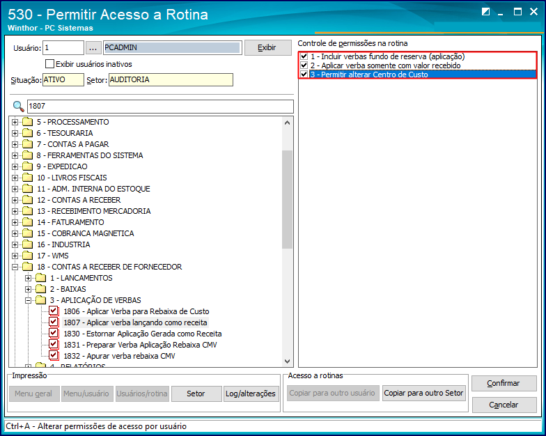
Task: Toggle access checkbox for routine 1830
Action: coord(54,333)
